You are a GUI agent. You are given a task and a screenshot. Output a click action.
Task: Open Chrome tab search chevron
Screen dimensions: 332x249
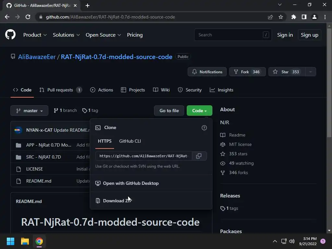[280, 5]
